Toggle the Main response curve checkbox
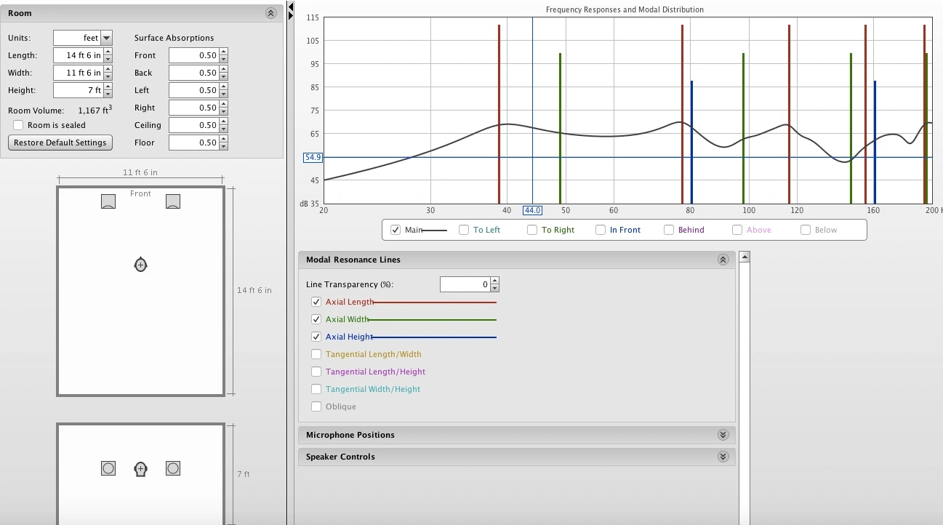Screen dimensions: 943x525 [x=396, y=230]
